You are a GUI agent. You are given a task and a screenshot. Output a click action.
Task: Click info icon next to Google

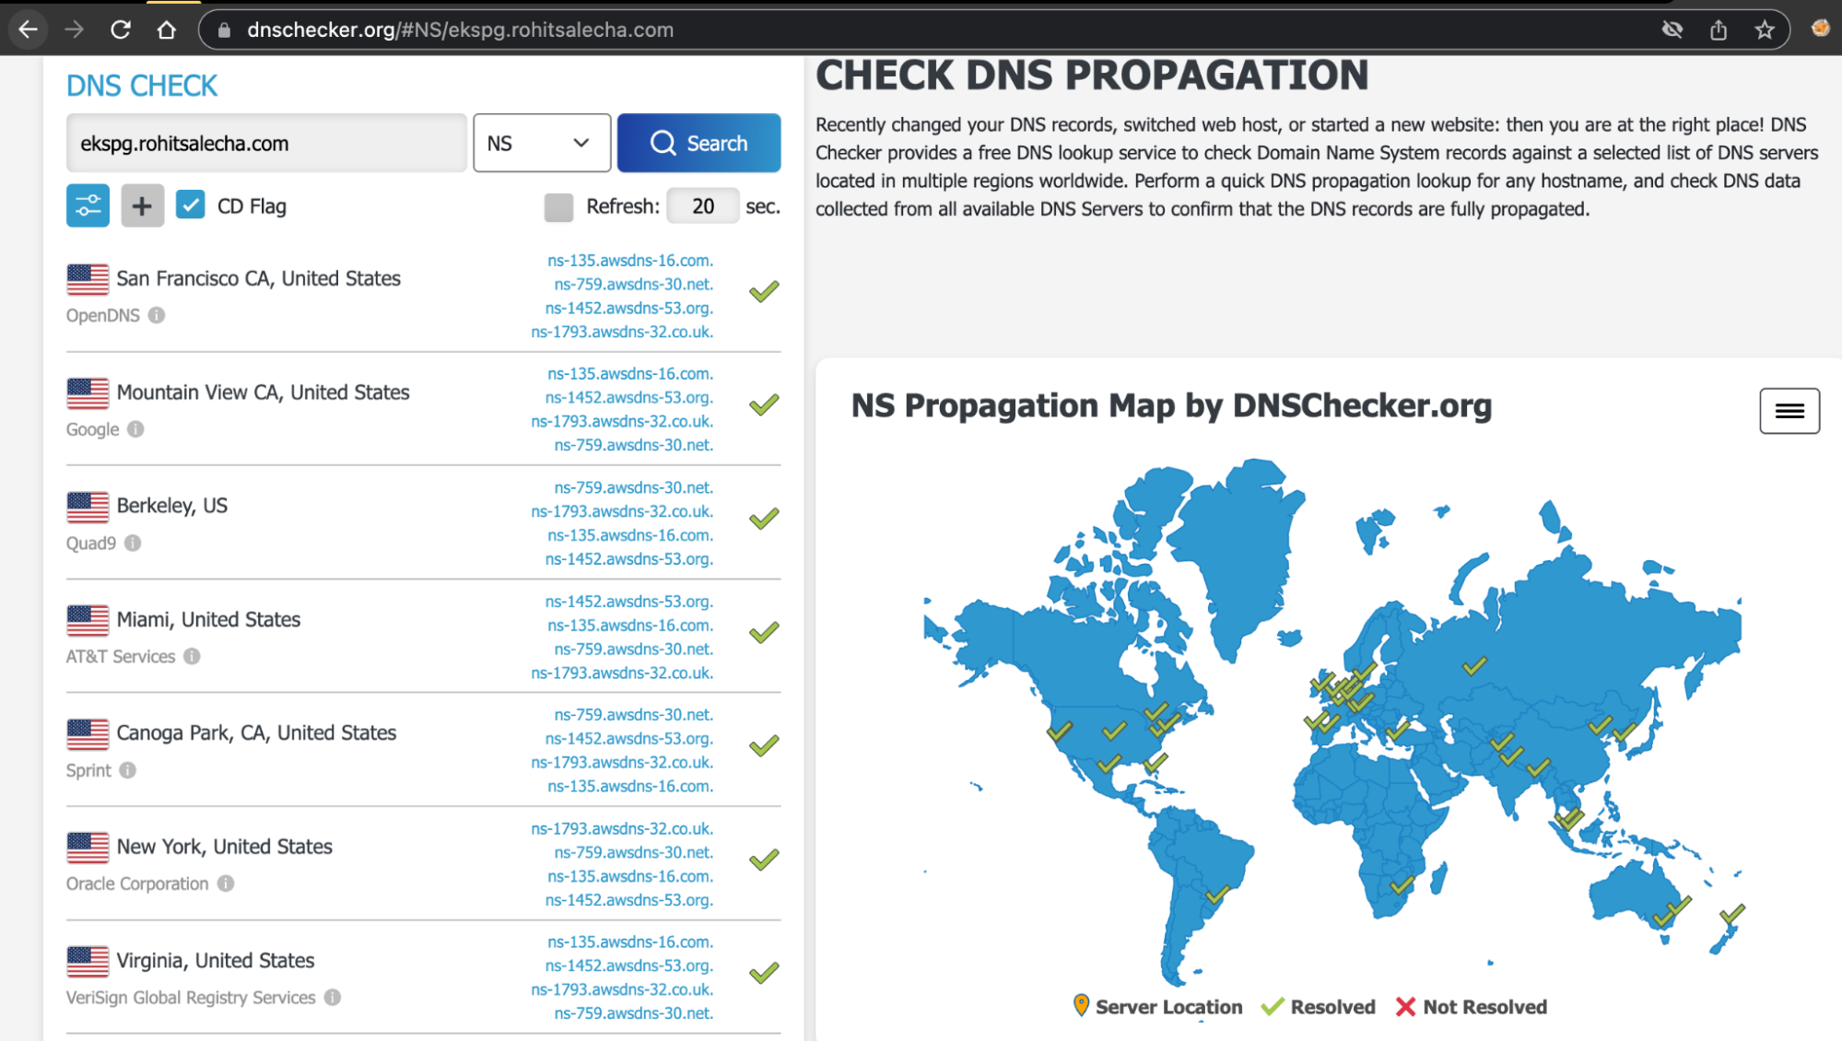[x=135, y=428]
